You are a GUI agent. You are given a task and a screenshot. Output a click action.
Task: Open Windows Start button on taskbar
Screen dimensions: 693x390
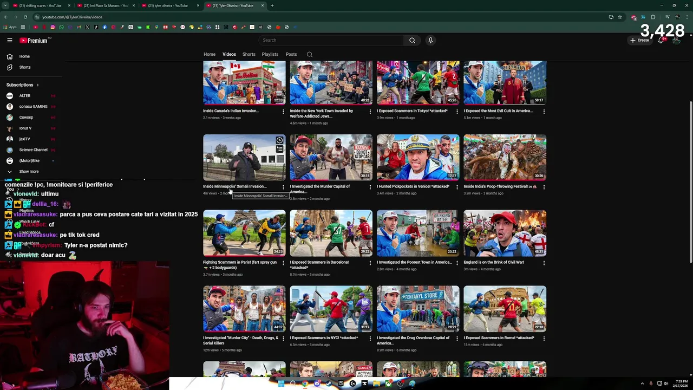(x=281, y=383)
